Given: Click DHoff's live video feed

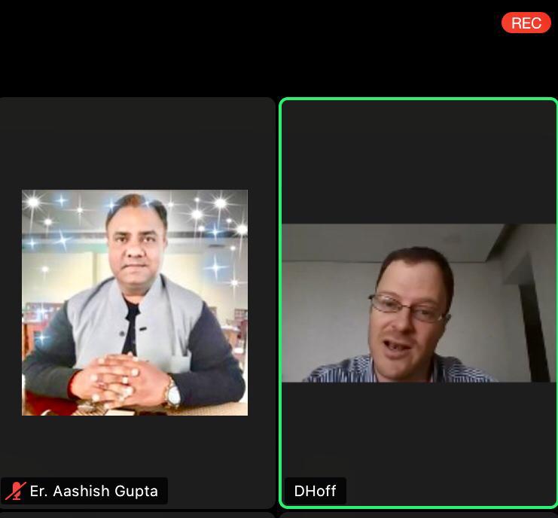Looking at the screenshot, I should pos(419,303).
